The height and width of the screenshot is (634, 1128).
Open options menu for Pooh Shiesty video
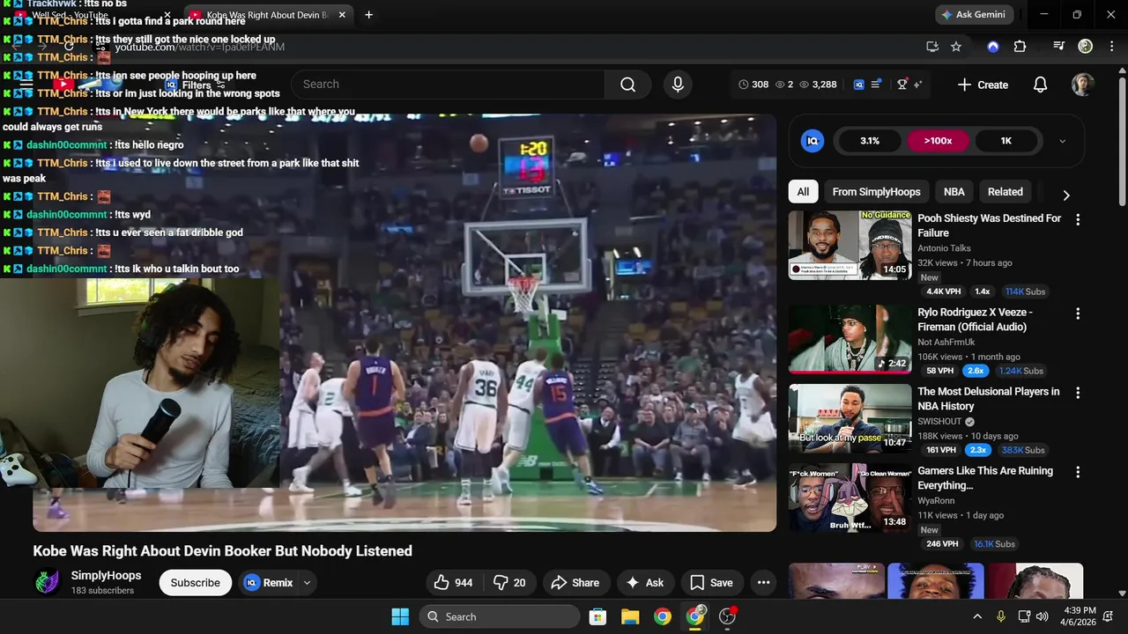(1077, 219)
